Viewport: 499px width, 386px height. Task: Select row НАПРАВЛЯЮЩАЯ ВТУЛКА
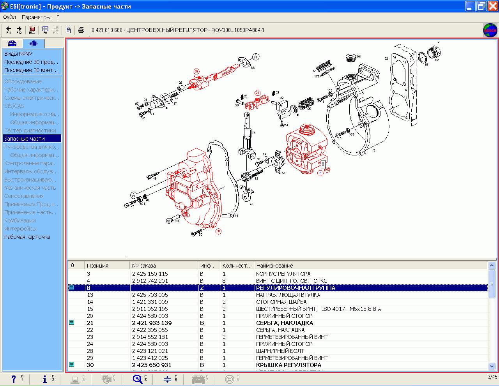[278, 295]
